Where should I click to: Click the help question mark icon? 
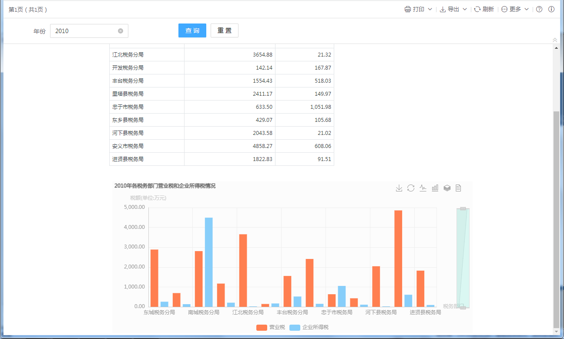[x=539, y=9]
